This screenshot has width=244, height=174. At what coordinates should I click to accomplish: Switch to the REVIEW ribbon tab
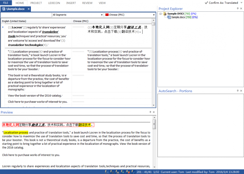(x=87, y=3)
